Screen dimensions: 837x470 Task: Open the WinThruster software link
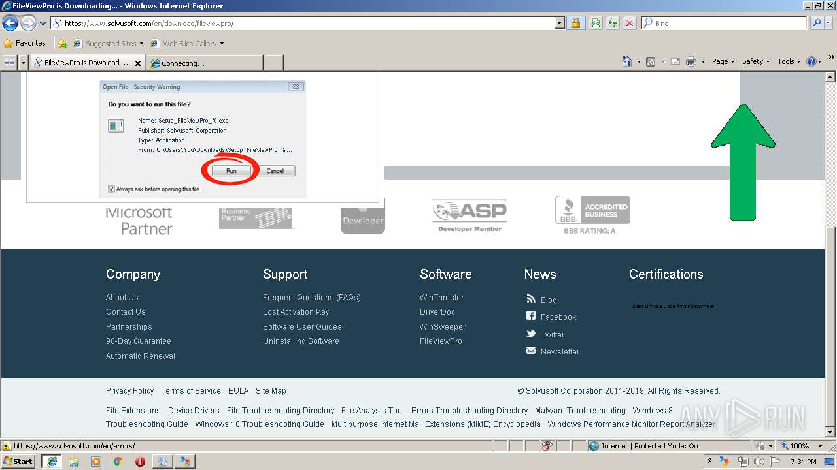(441, 298)
